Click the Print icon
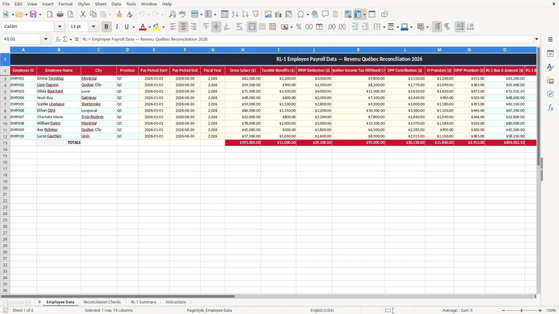 pos(60,14)
